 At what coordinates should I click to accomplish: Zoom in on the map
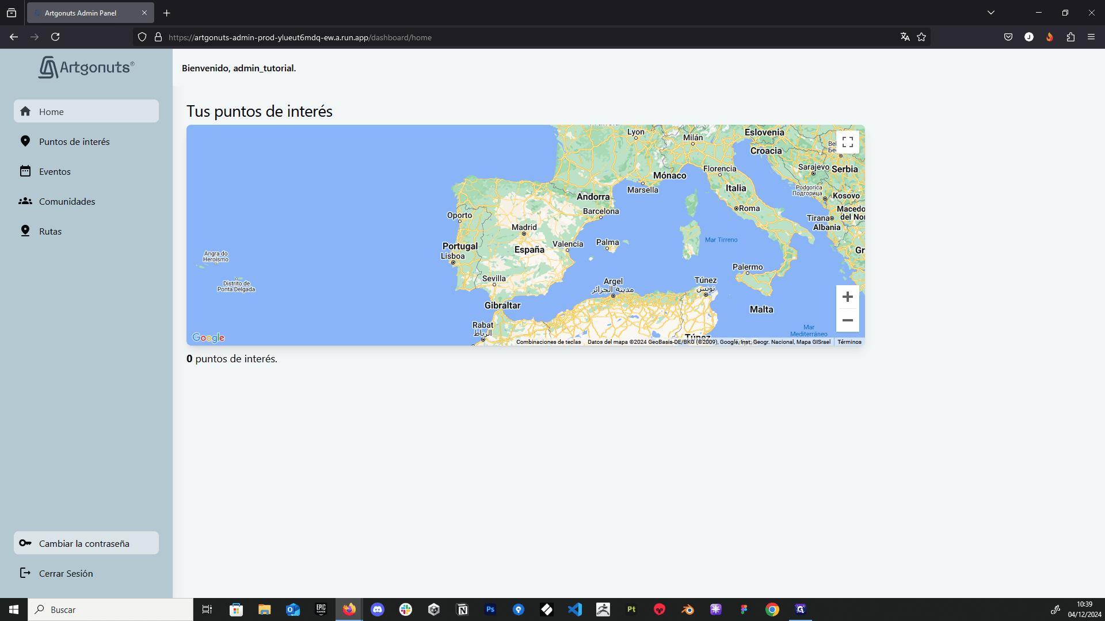coord(848,297)
